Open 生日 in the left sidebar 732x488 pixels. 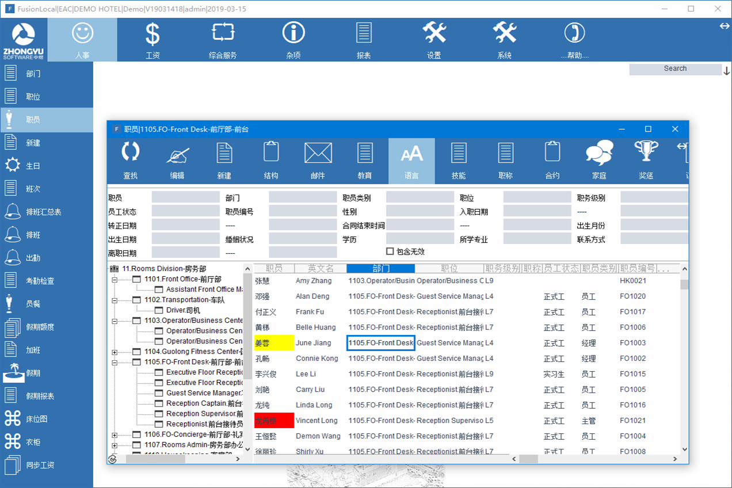click(33, 166)
